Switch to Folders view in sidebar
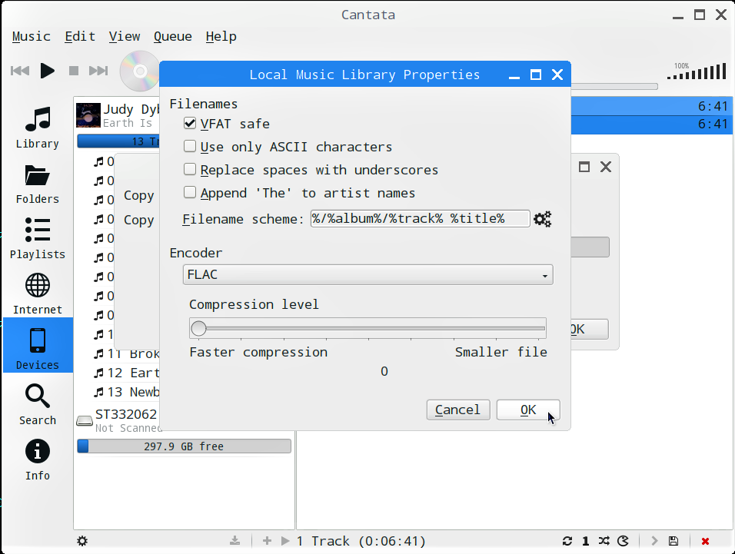735x554 pixels. click(x=38, y=183)
